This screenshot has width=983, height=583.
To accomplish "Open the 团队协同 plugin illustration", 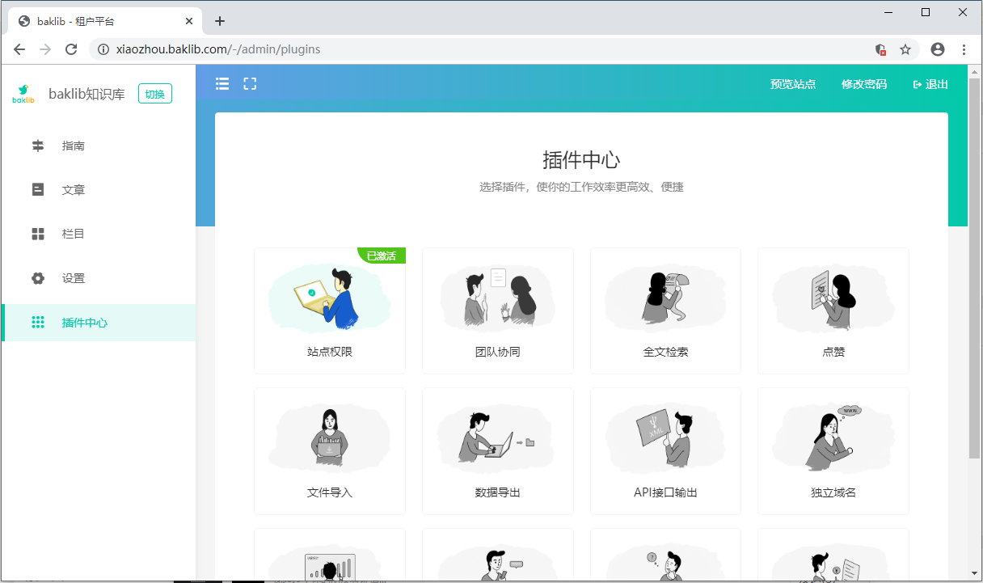I will point(497,297).
